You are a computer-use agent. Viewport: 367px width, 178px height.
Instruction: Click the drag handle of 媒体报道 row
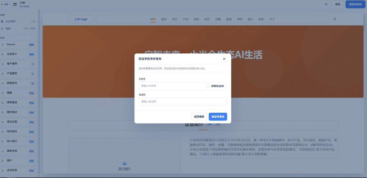[x=3, y=103]
